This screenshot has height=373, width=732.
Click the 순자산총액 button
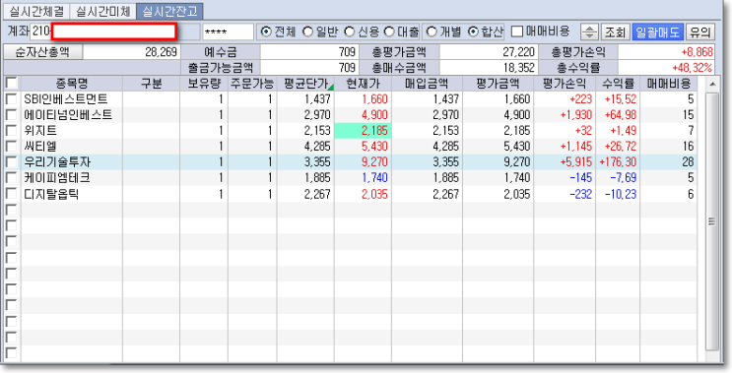[43, 52]
